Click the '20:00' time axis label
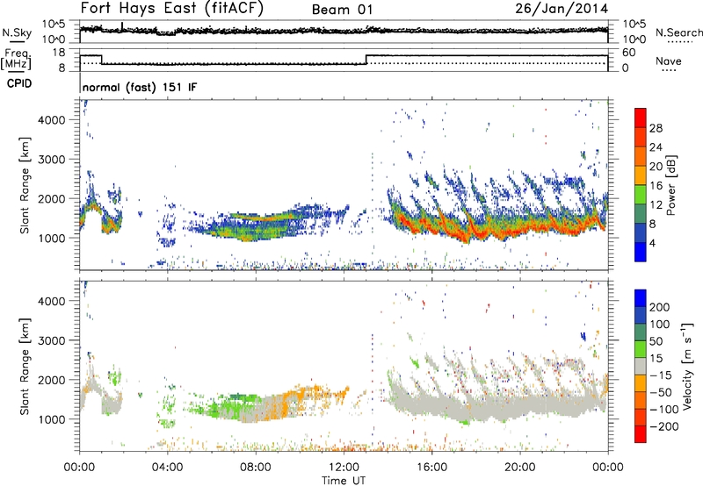The height and width of the screenshot is (486, 703). (520, 468)
